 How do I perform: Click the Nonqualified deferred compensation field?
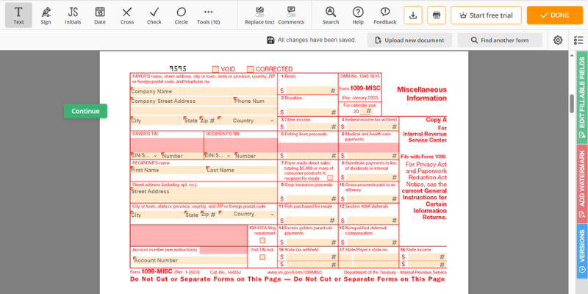point(372,243)
